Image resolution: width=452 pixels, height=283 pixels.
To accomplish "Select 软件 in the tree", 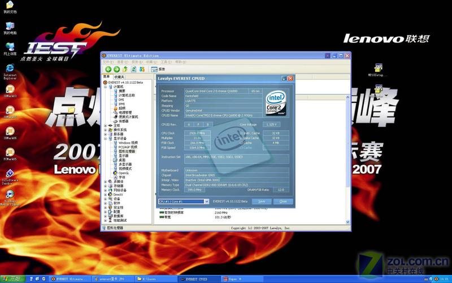I will pos(117,203).
